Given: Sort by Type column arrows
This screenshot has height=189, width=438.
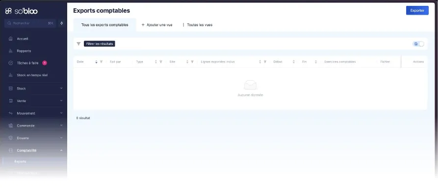Looking at the screenshot, I should click(156, 62).
